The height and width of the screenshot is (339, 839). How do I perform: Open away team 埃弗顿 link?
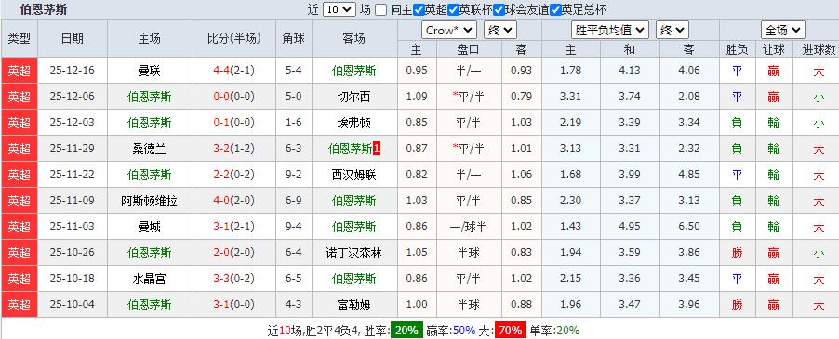(354, 123)
